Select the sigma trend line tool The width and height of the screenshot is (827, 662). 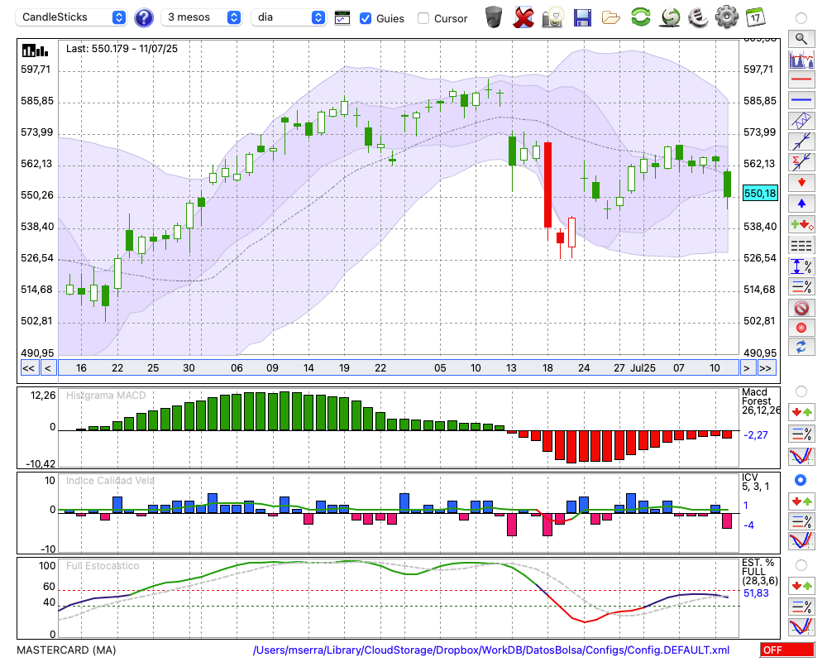click(x=801, y=161)
